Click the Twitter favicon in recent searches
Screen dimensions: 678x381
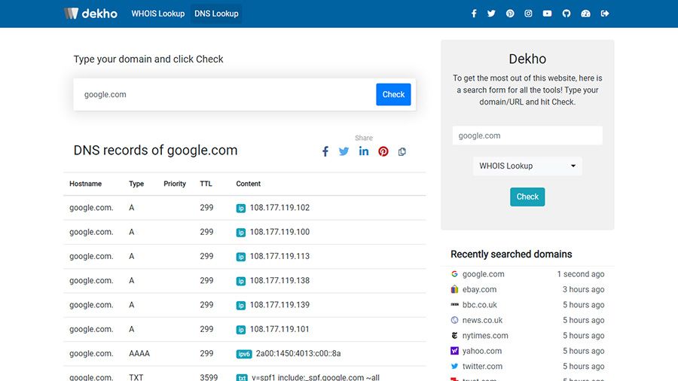(454, 366)
